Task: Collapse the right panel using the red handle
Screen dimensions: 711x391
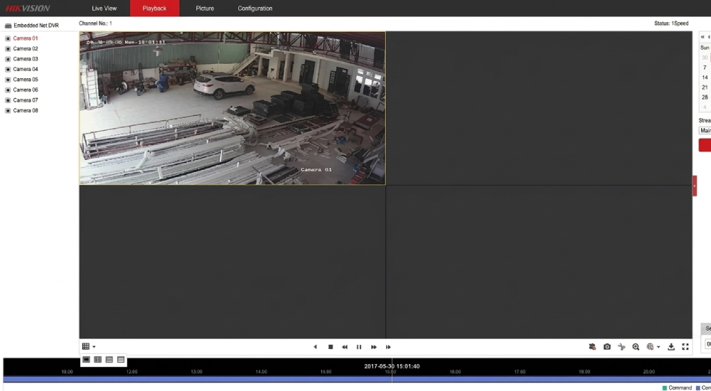Action: pyautogui.click(x=694, y=186)
